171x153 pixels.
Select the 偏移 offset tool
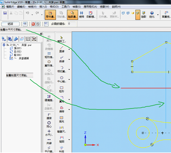[62, 110]
